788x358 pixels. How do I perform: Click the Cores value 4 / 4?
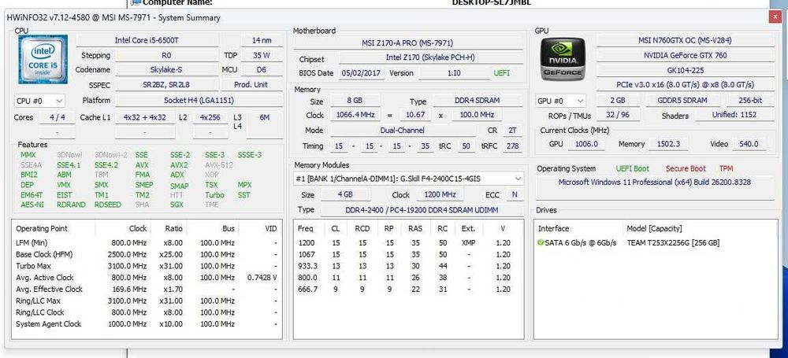(58, 117)
